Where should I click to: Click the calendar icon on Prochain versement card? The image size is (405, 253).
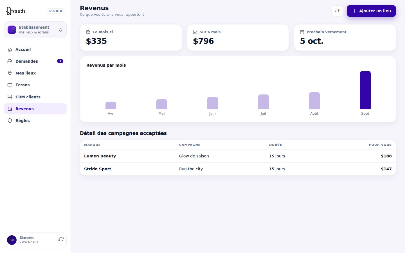302,32
